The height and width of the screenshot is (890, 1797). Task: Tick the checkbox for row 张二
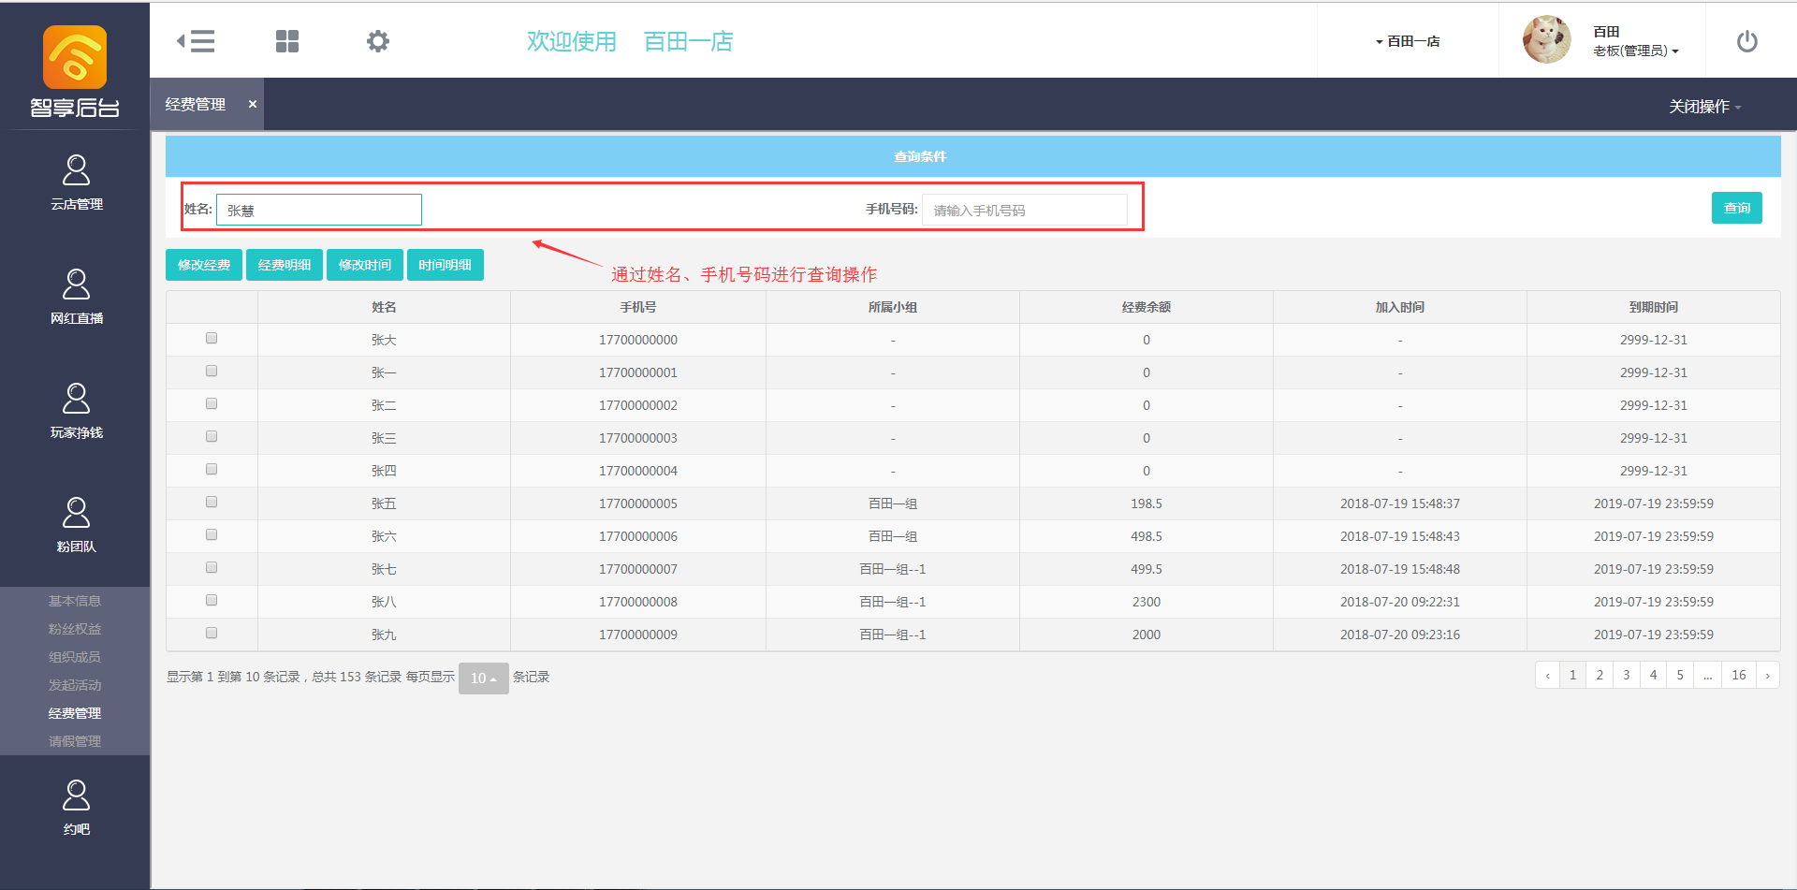(212, 403)
